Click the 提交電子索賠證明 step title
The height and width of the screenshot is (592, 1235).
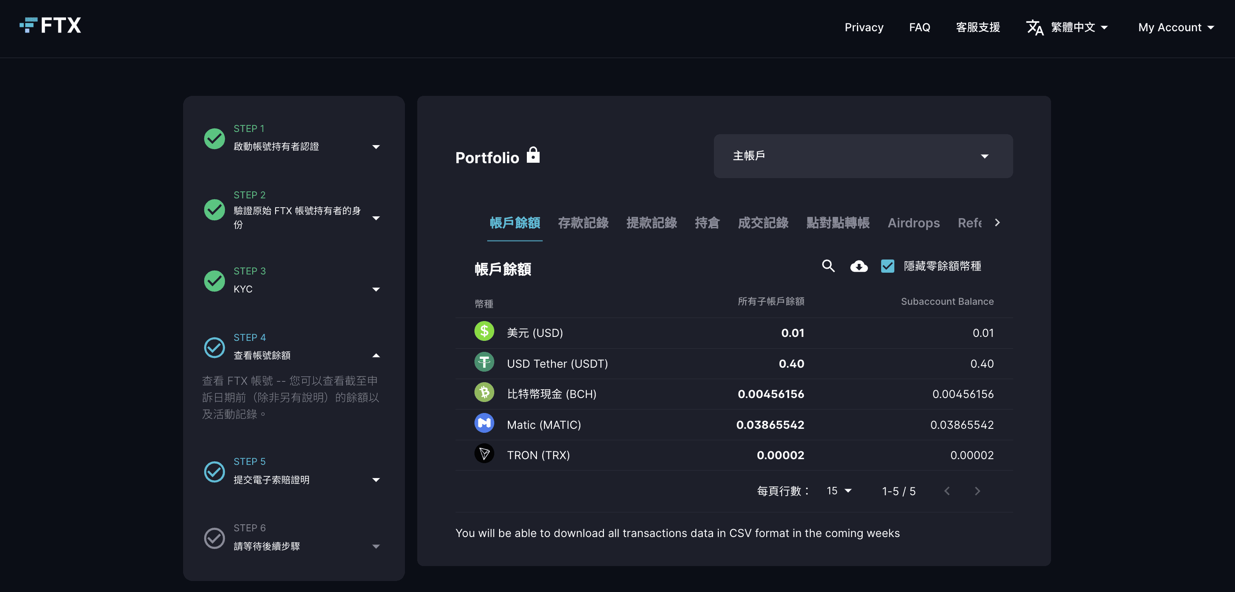pyautogui.click(x=272, y=480)
